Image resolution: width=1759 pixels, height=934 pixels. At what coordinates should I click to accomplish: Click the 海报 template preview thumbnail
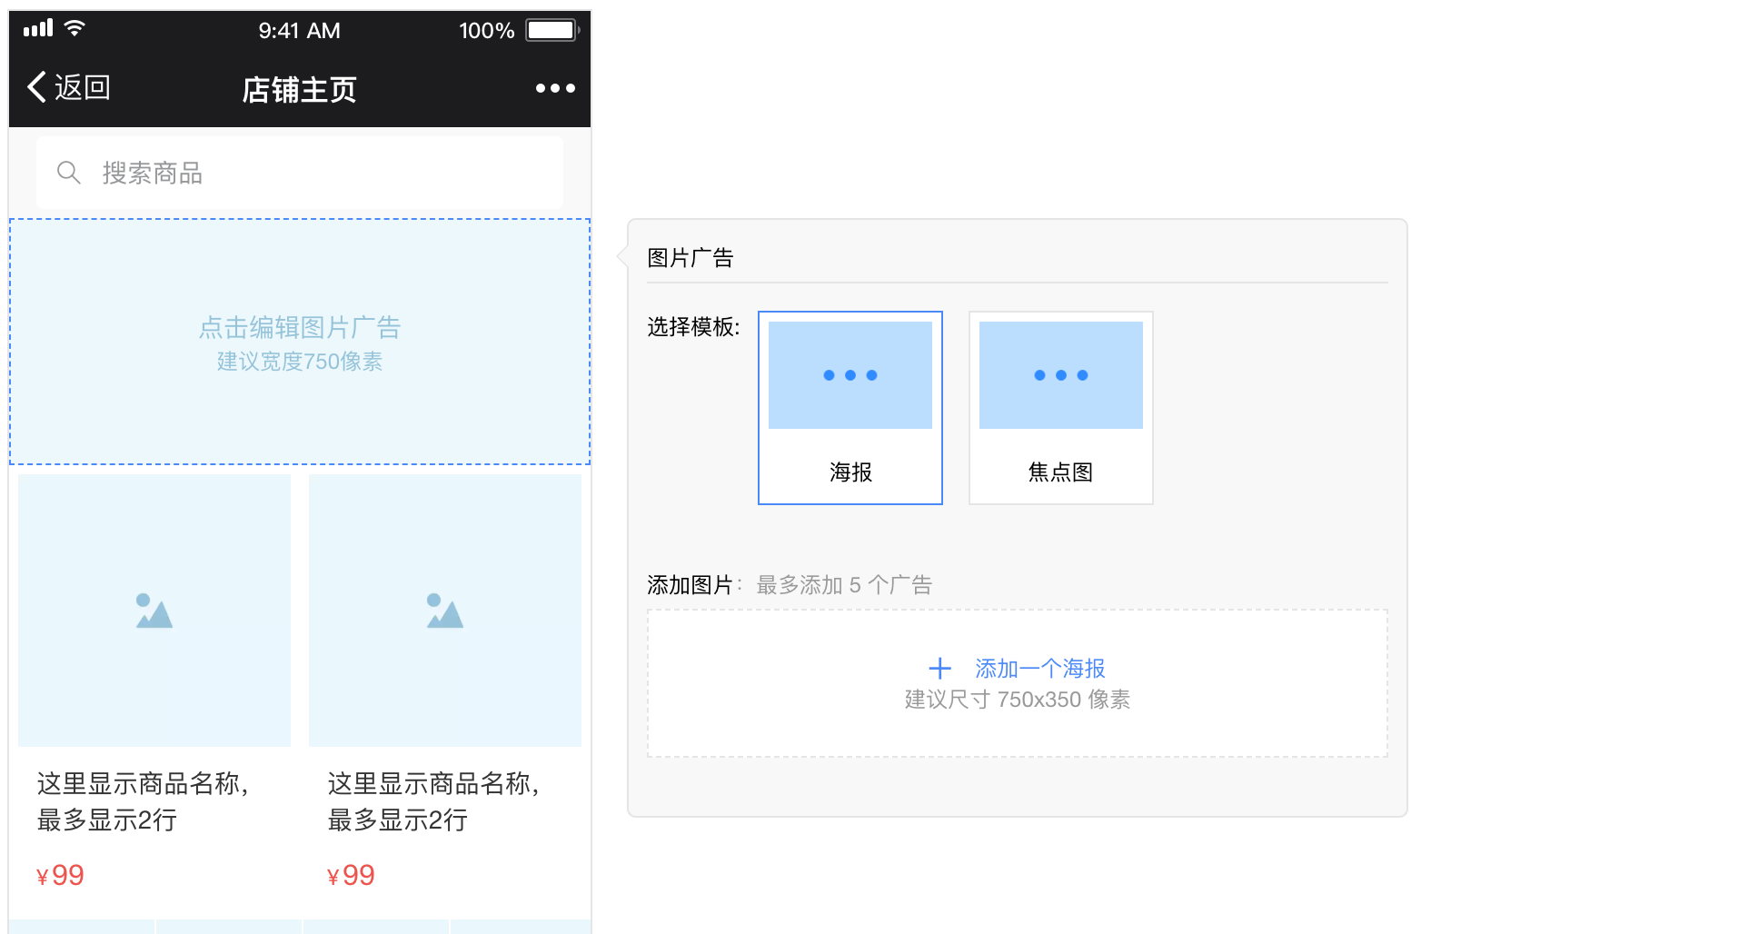click(x=850, y=375)
